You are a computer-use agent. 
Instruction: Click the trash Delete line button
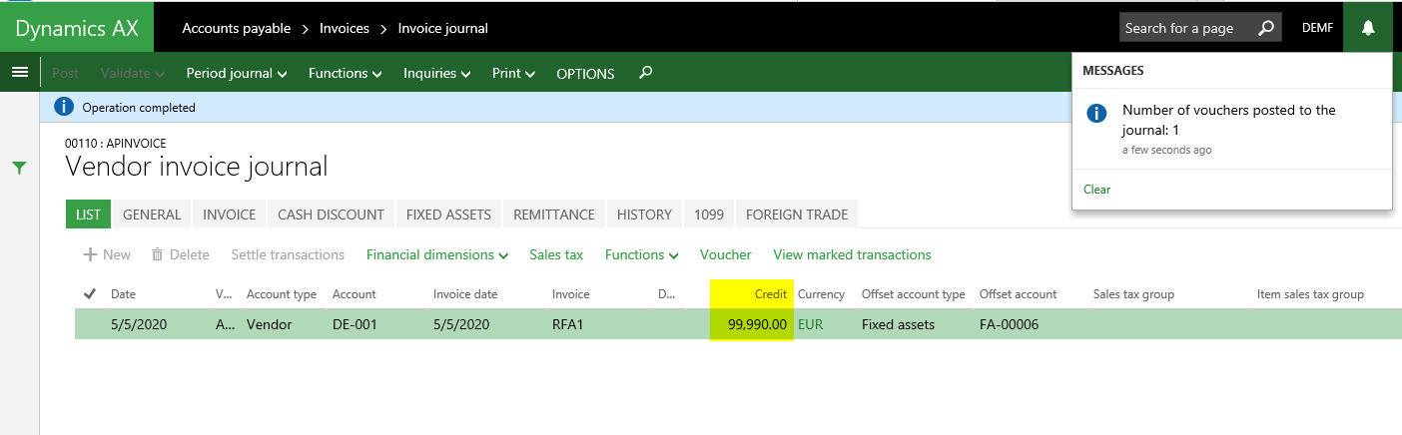[180, 254]
